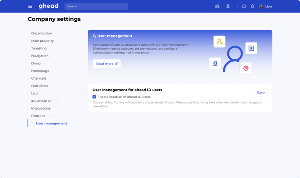Viewport: 300px width, 178px height.
Task: Click the user icon beside User management heading
Action: 94,36
